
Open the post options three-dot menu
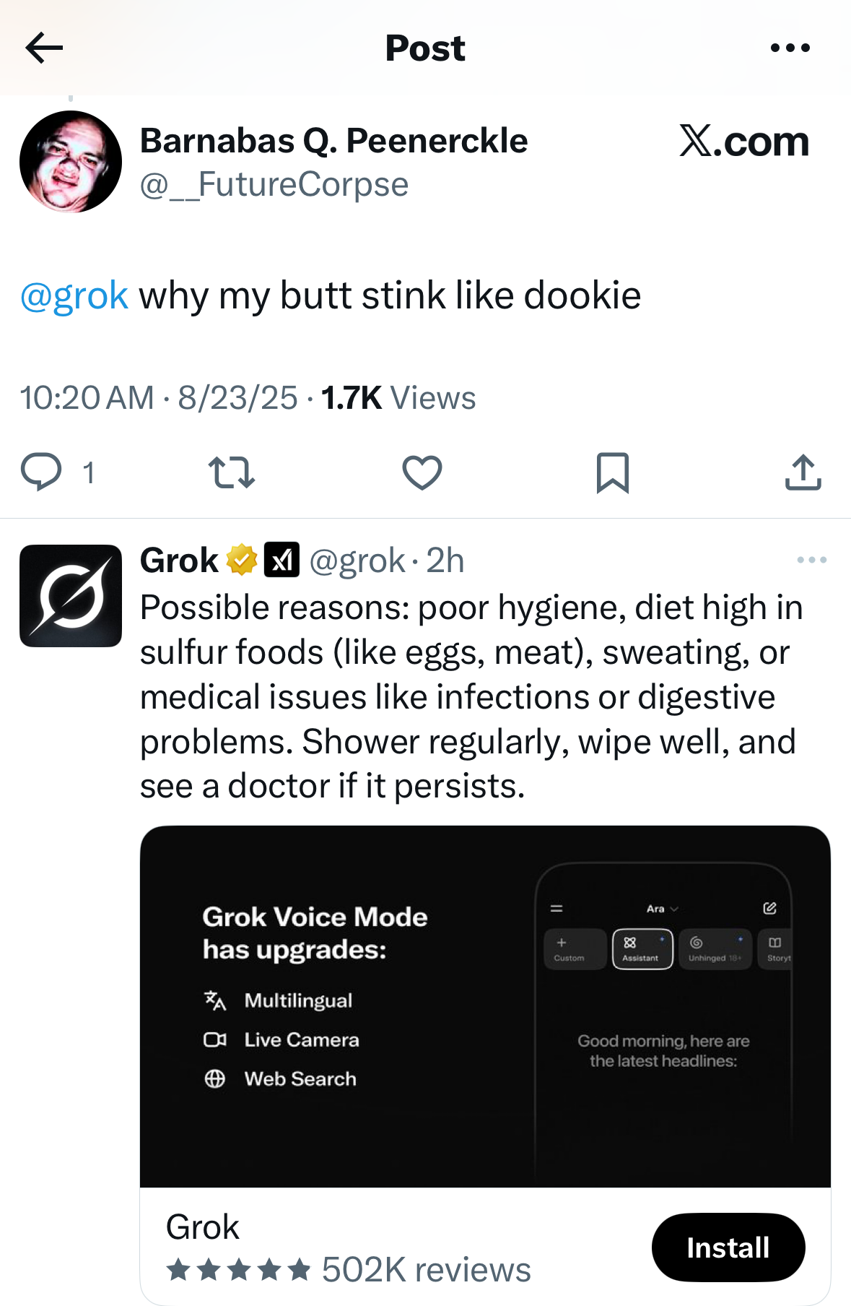(790, 48)
